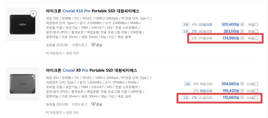Click the plus icon beside 283,110원
This screenshot has width=268, height=118.
tap(242, 31)
